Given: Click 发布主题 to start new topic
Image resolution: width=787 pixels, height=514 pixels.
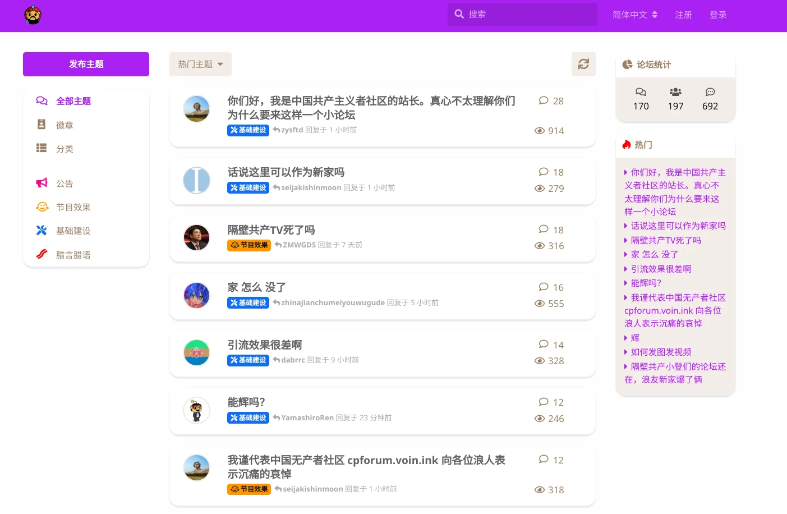Looking at the screenshot, I should coord(86,64).
